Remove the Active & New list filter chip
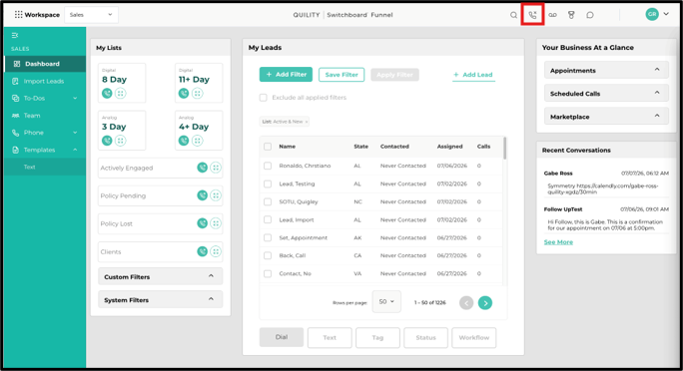Viewport: 683px width, 371px height. click(x=307, y=122)
